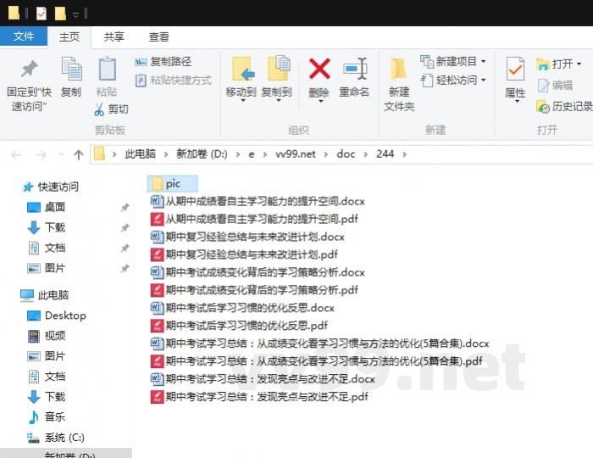The width and height of the screenshot is (593, 458).
Task: Open 视频 (Videos) in the sidebar
Action: (46, 336)
